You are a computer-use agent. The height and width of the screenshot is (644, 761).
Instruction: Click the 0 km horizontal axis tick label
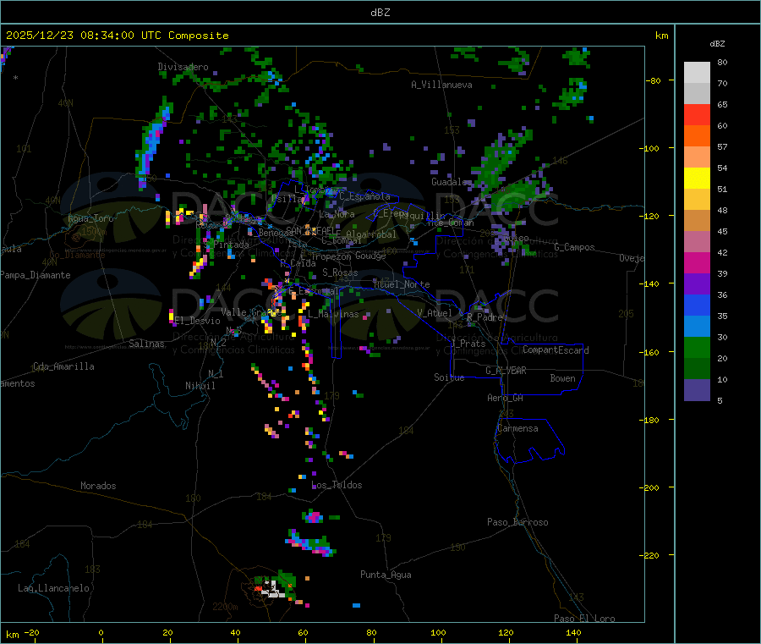click(x=101, y=632)
